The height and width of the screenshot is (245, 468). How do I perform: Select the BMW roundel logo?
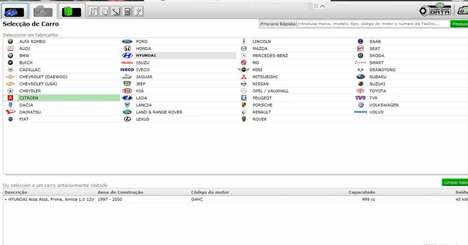click(x=11, y=56)
